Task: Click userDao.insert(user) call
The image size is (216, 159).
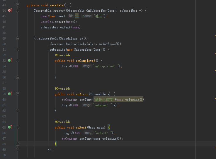Action: (58, 22)
